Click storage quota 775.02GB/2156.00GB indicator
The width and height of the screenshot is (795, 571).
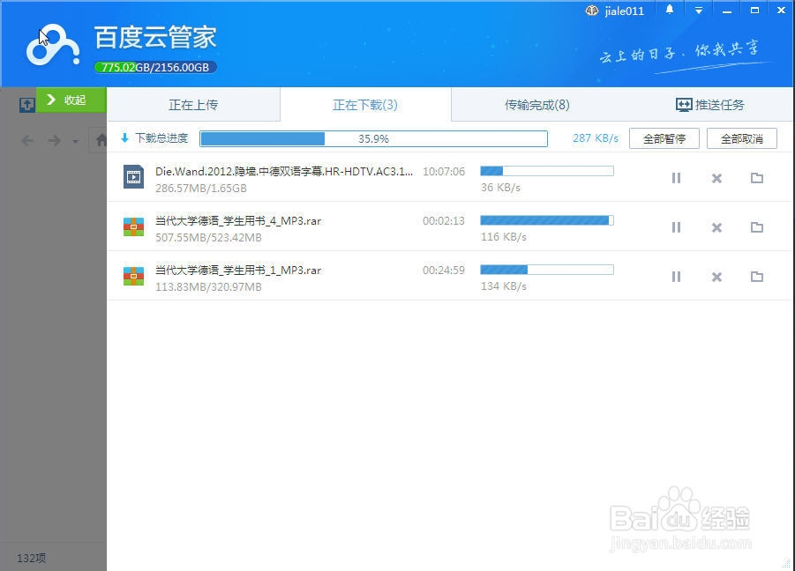tap(155, 67)
